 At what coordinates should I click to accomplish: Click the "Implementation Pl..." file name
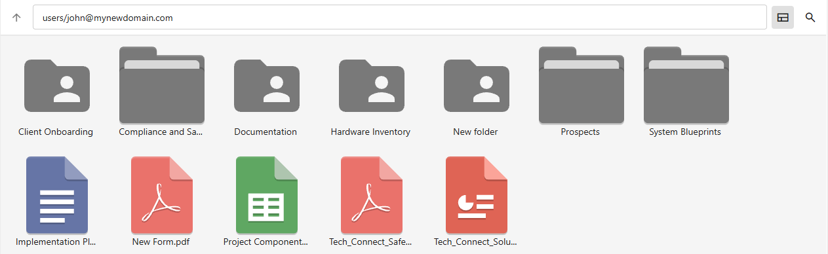[x=56, y=242]
